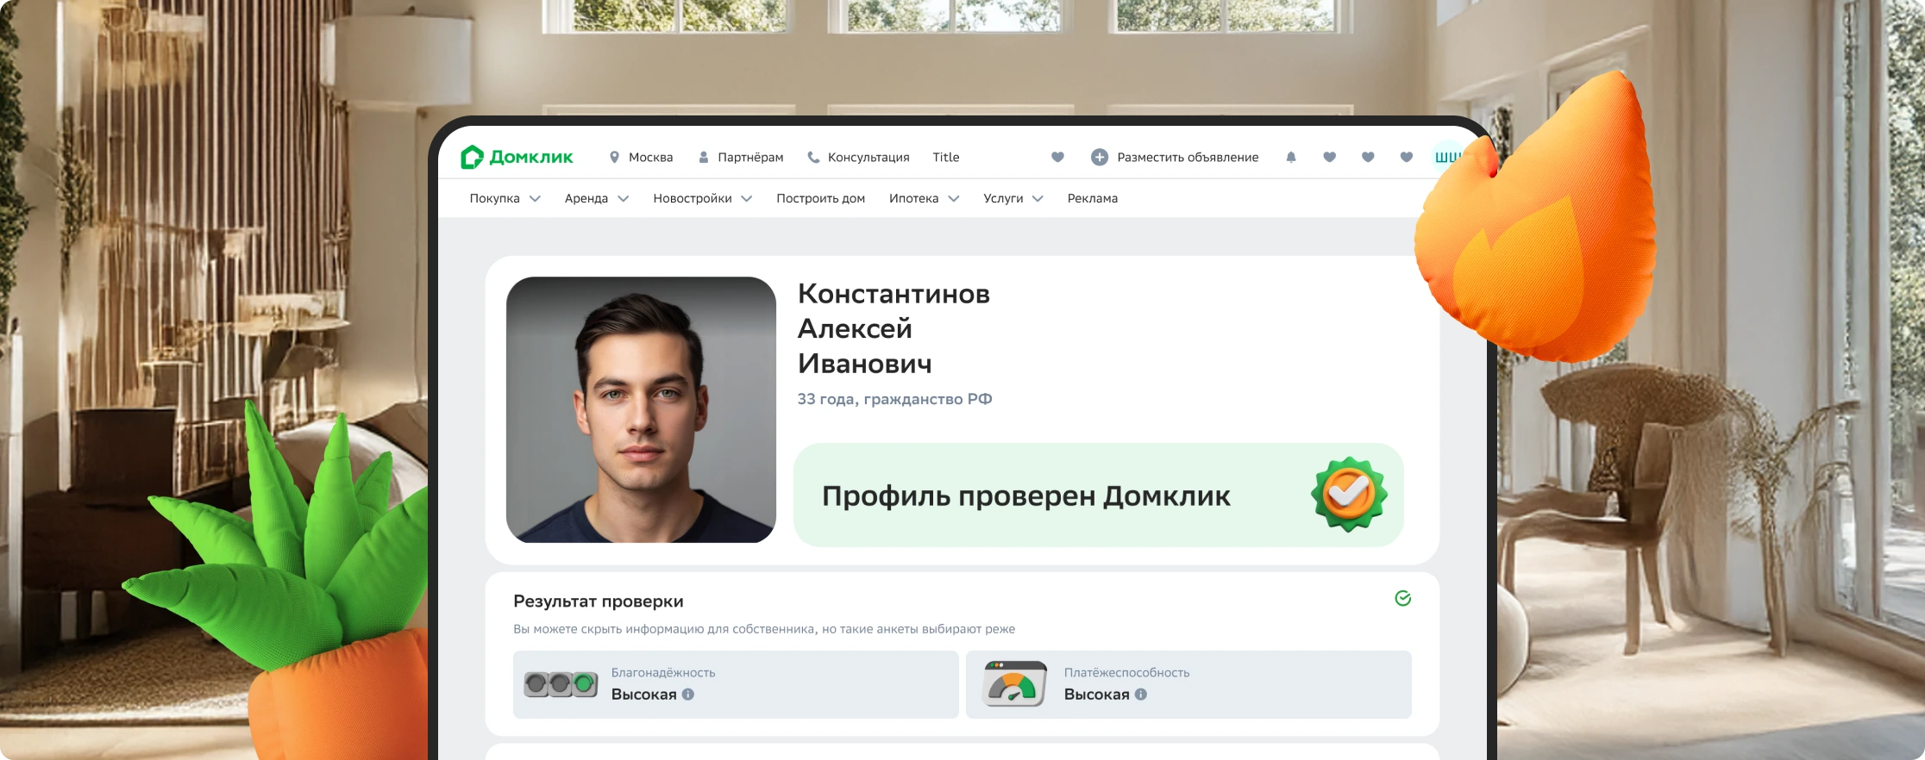
Task: Click the name Константинов Алексей Иванович
Action: point(894,328)
